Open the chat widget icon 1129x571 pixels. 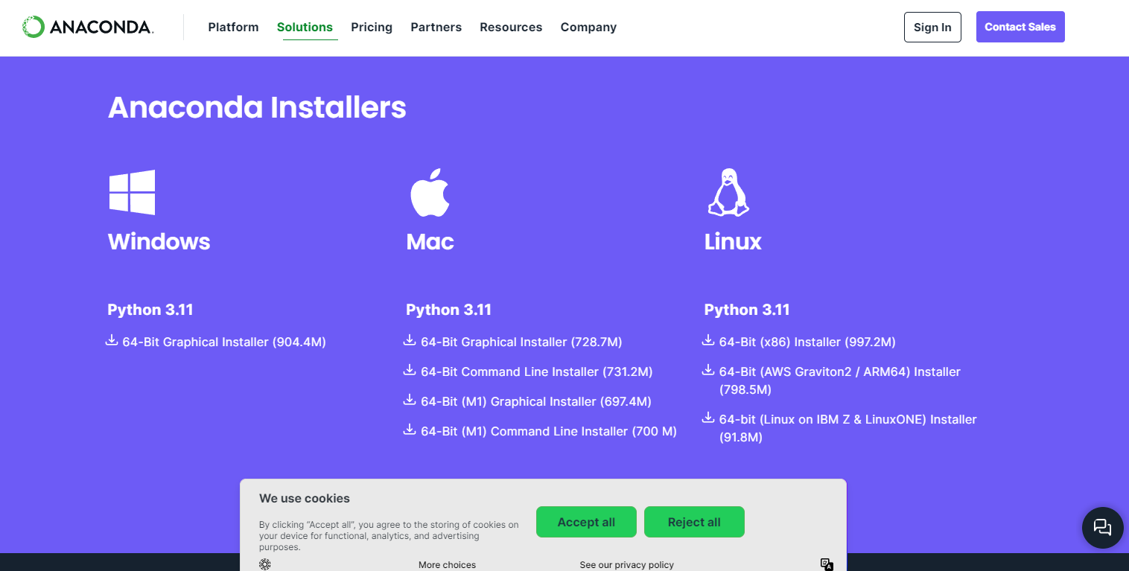(x=1102, y=528)
